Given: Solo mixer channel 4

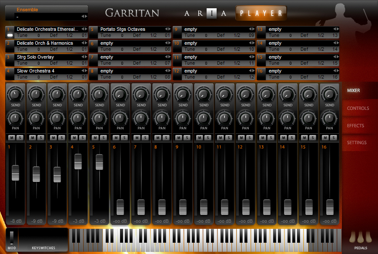Looking at the screenshot, I should tap(83, 138).
